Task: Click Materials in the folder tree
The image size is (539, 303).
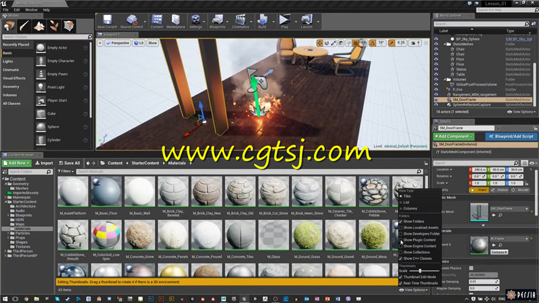Action: pyautogui.click(x=23, y=229)
